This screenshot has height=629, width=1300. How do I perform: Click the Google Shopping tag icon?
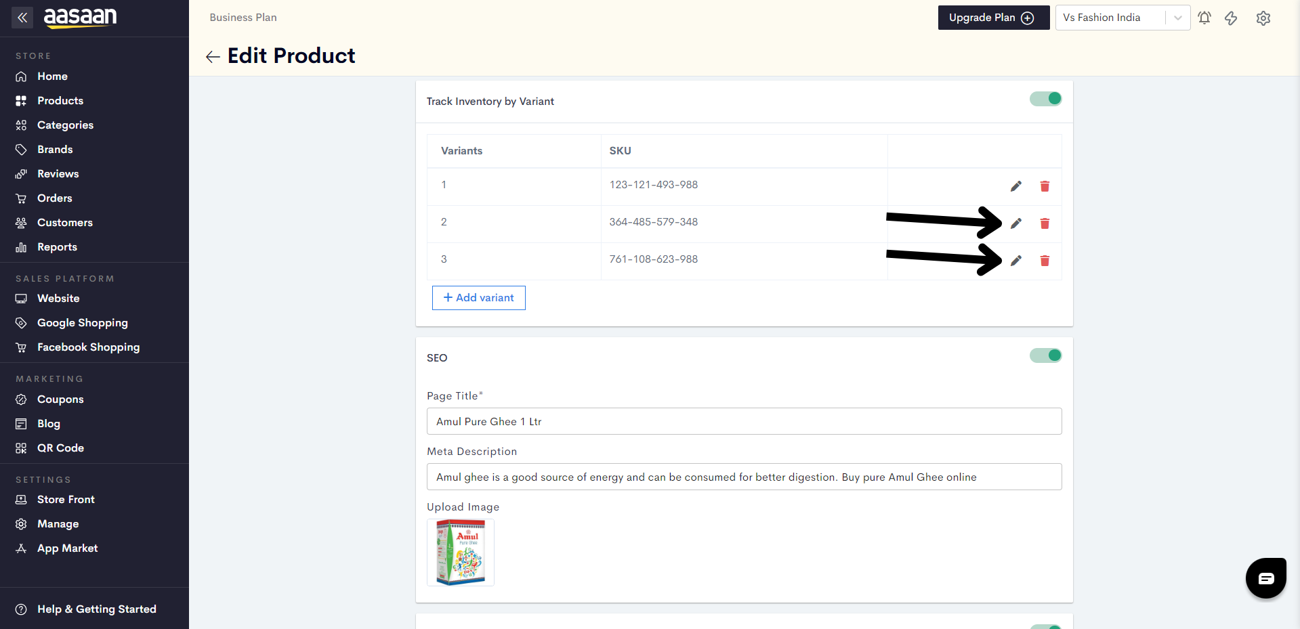21,323
